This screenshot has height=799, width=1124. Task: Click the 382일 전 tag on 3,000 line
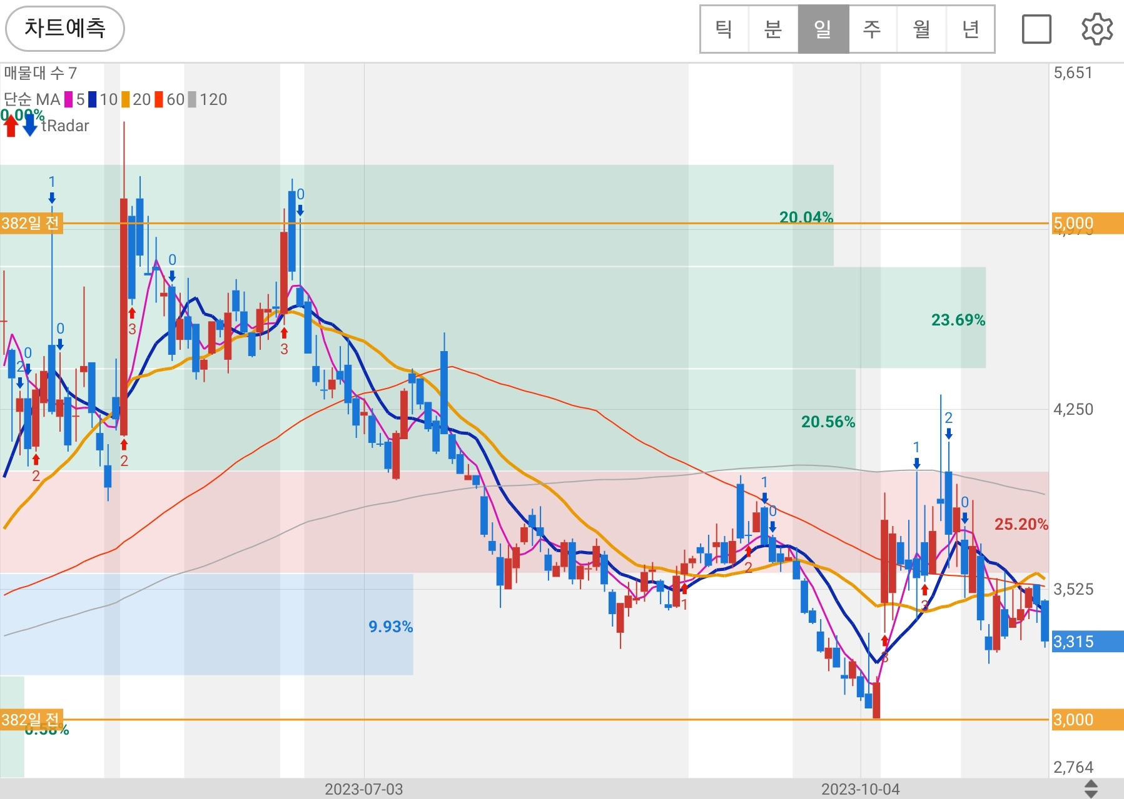point(32,720)
